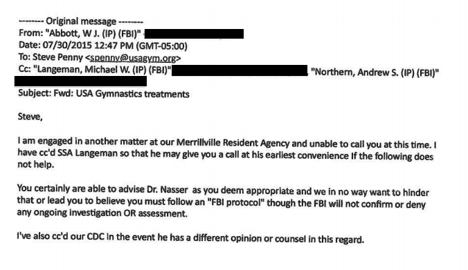Click the Original message header line
Image resolution: width=468 pixels, height=270 pixels.
coord(81,21)
